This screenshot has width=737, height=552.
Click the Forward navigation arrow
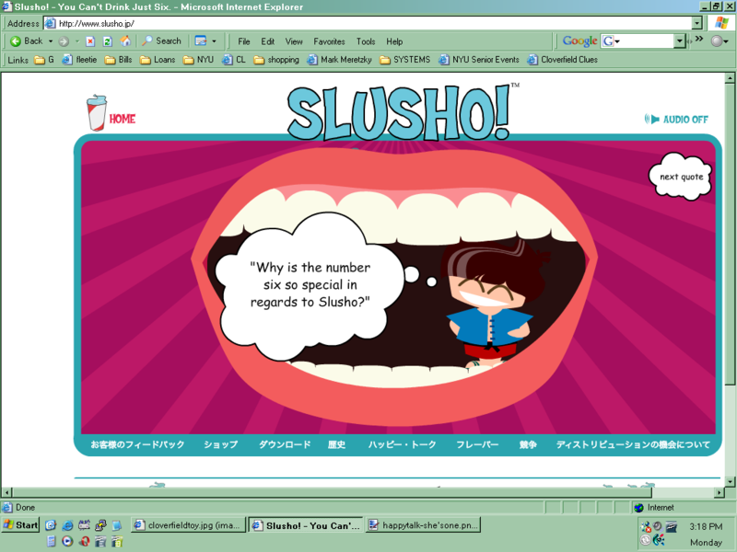click(64, 41)
